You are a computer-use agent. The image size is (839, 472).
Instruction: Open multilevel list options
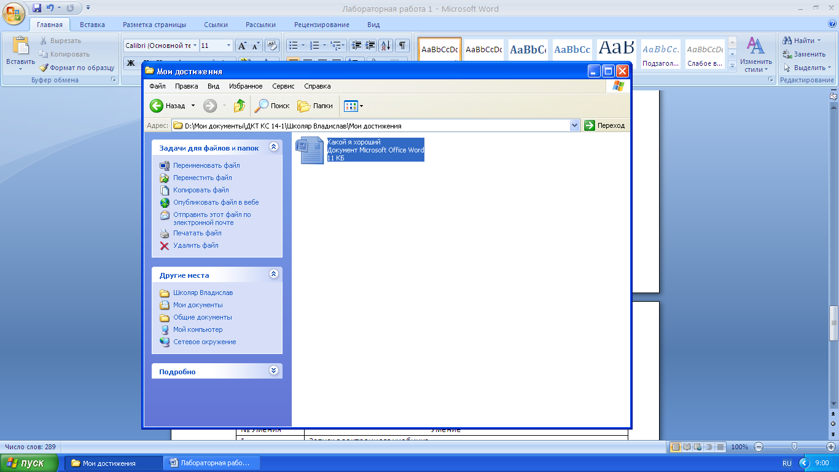tap(337, 45)
